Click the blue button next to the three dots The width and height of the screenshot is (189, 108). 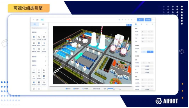tap(148, 20)
